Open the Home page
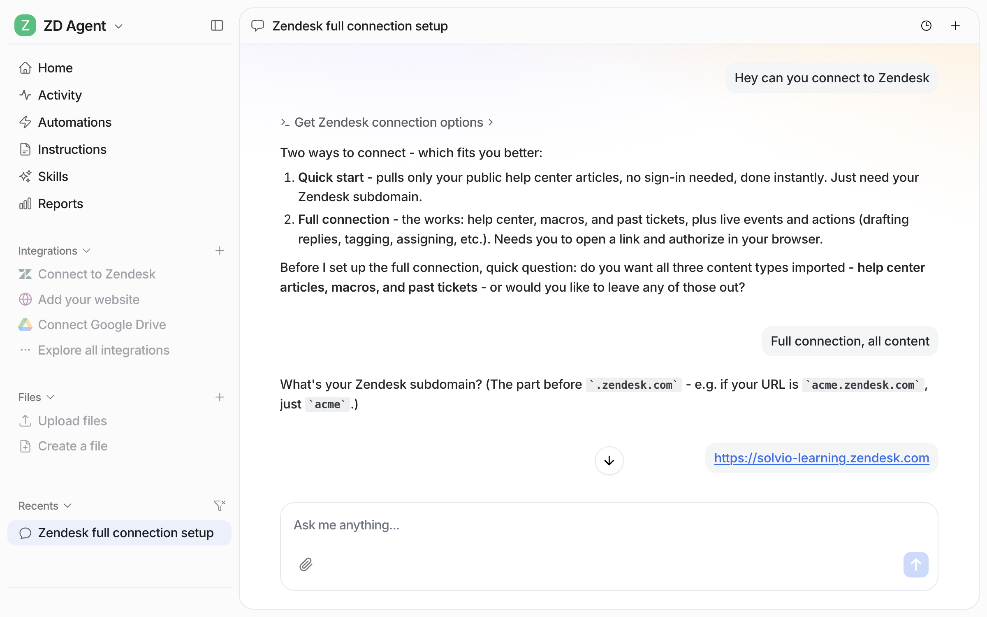This screenshot has width=987, height=617. 55,68
